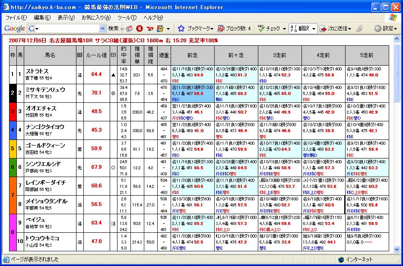Viewport: 403px width, 266px height.
Task: Expand the 翻訳 dropdown arrow
Action: 314,28
